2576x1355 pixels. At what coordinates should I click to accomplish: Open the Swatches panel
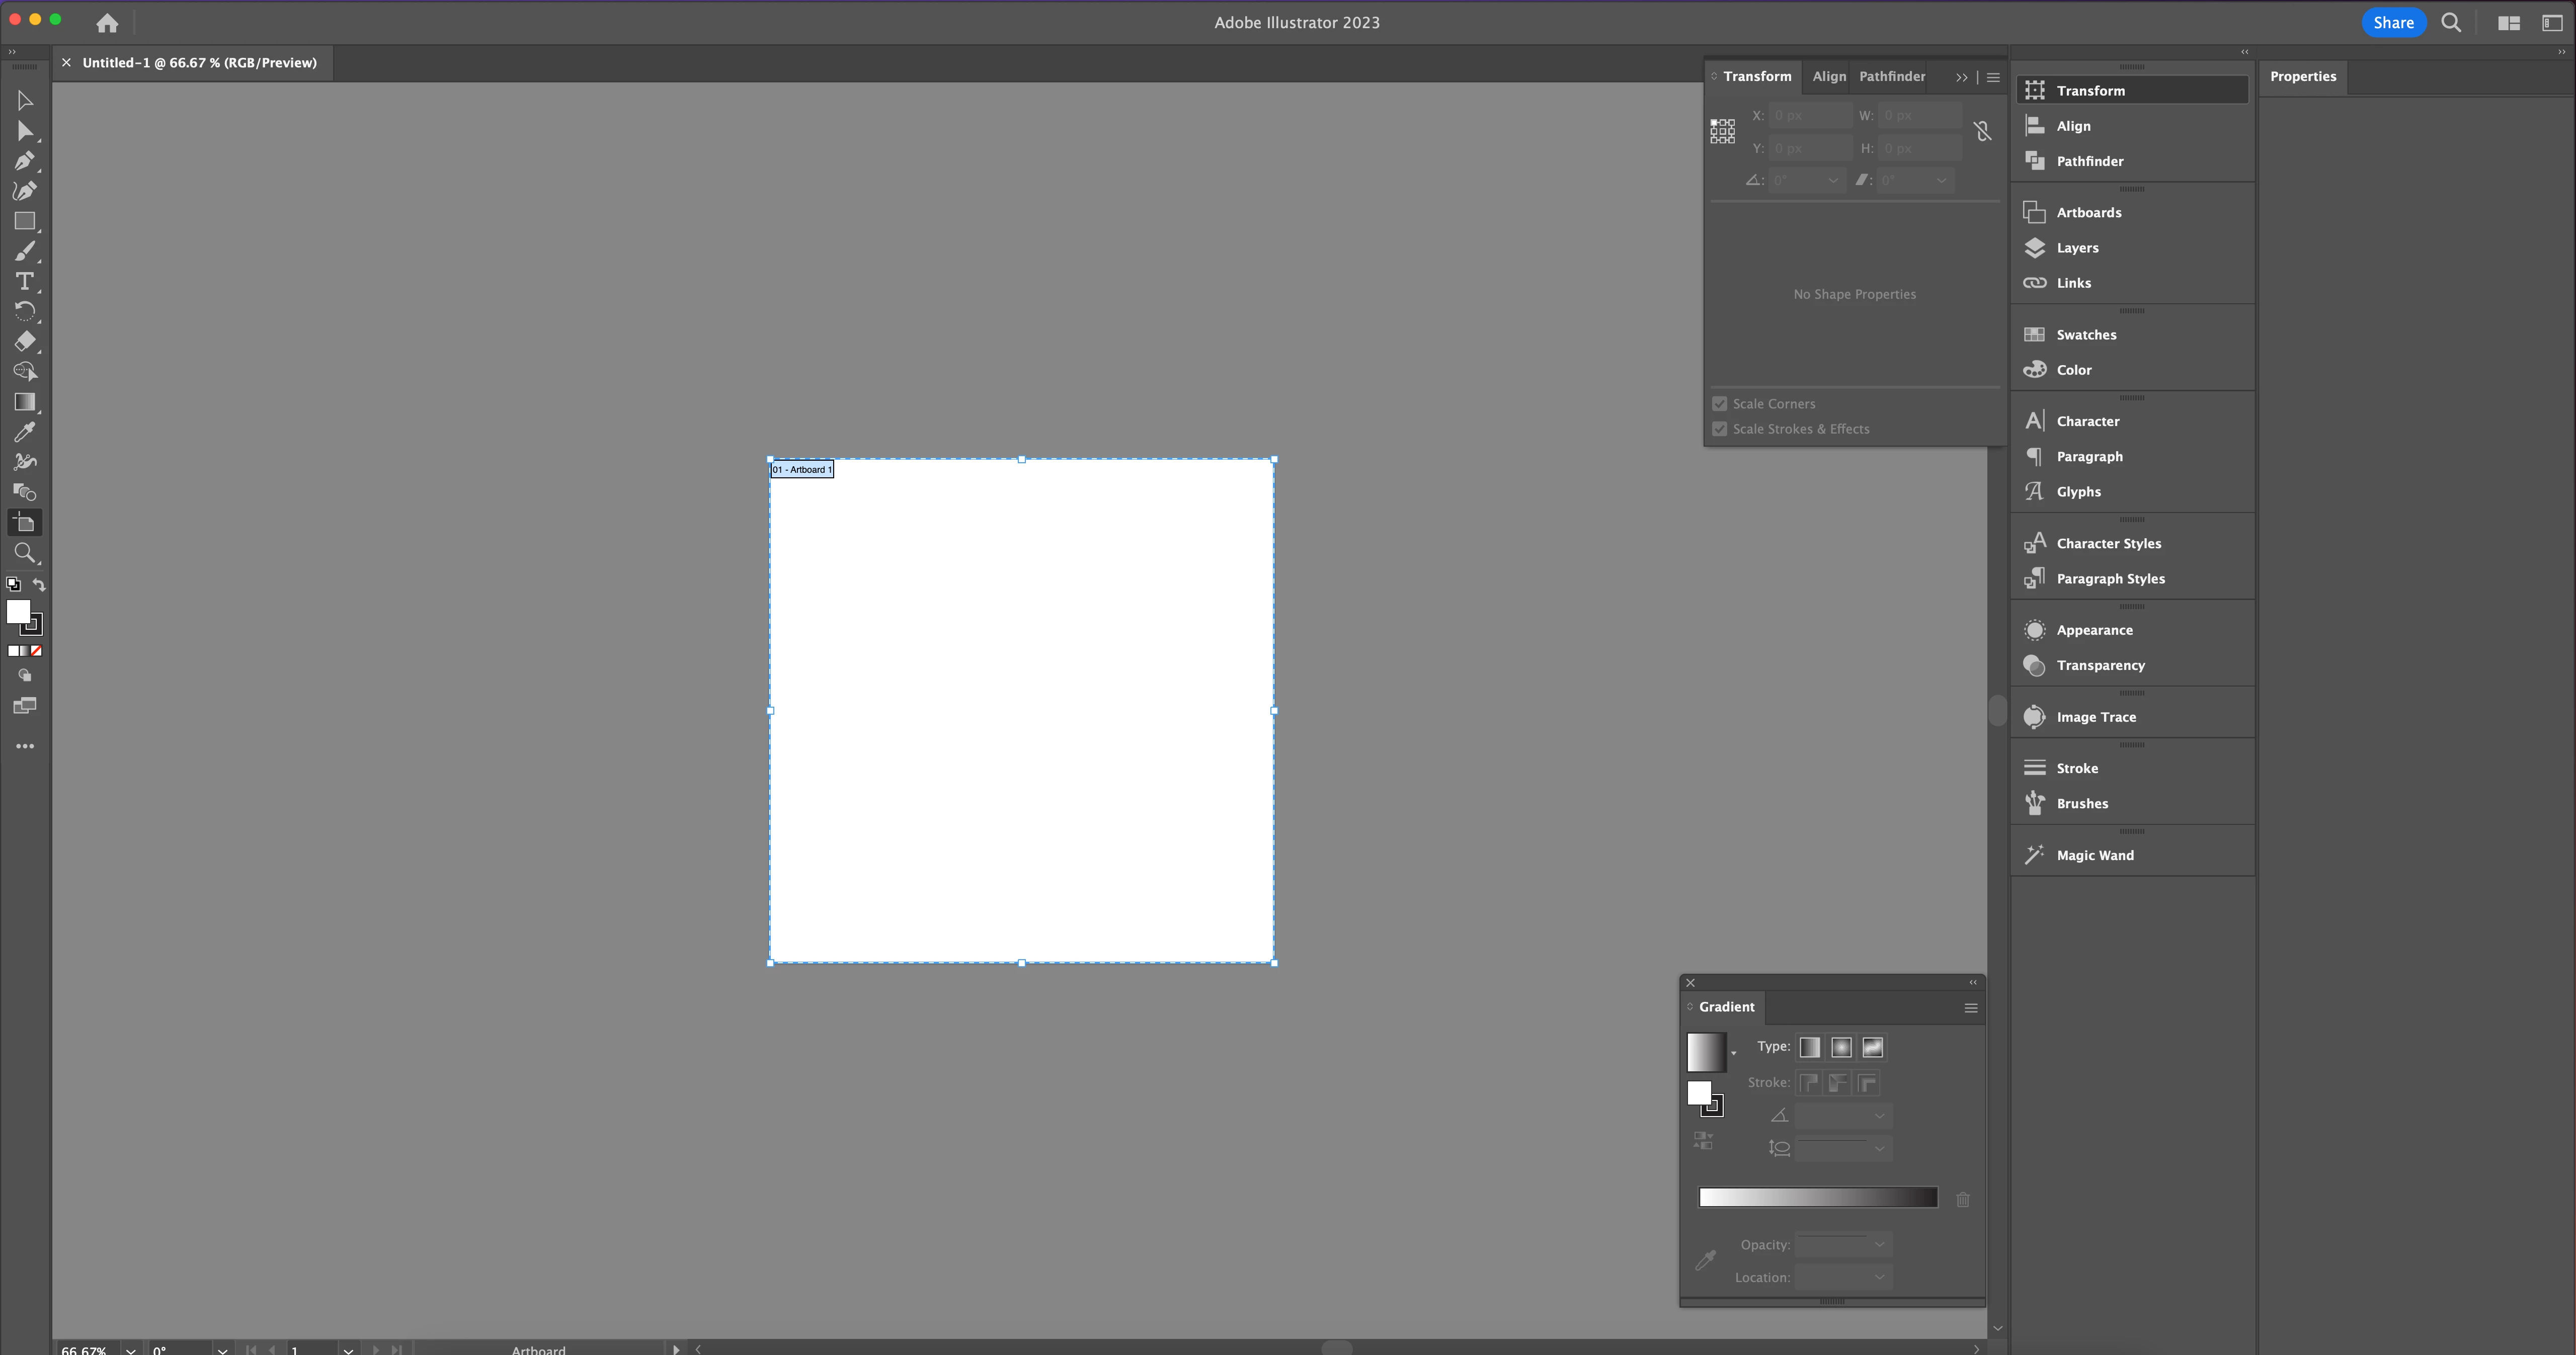pos(2086,335)
